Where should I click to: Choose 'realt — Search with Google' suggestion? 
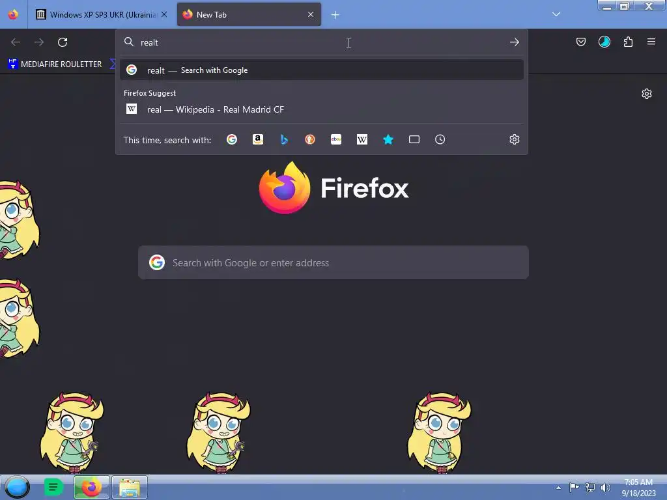(x=322, y=70)
